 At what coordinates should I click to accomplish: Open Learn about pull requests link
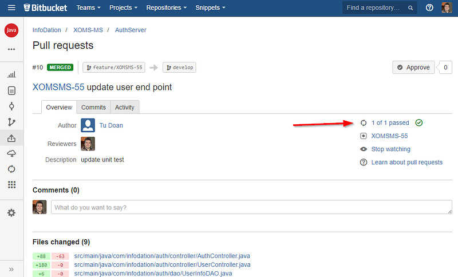tap(407, 163)
